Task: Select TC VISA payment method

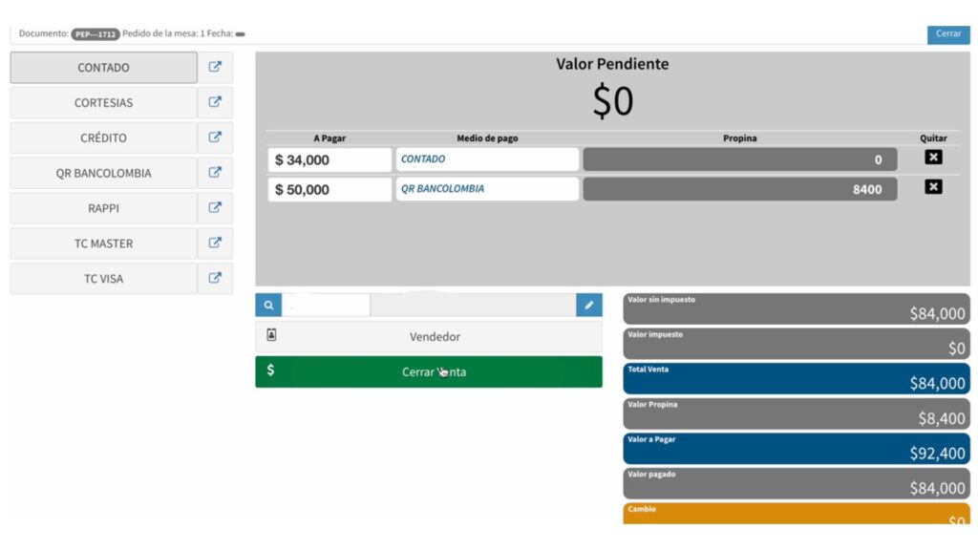Action: click(x=103, y=279)
